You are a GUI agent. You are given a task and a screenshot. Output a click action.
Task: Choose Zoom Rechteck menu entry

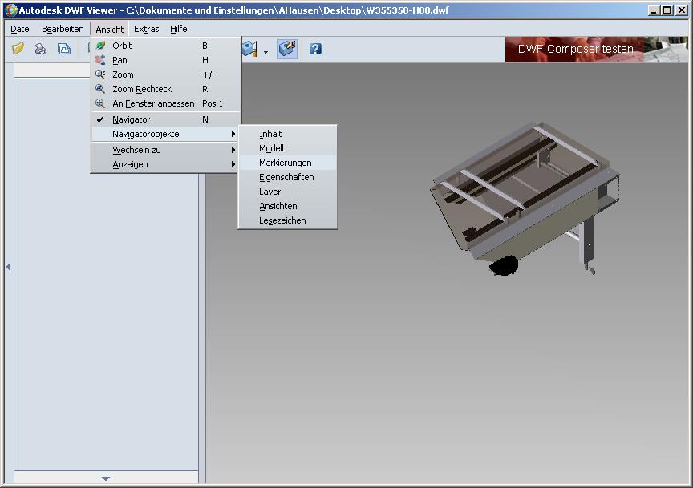166,89
